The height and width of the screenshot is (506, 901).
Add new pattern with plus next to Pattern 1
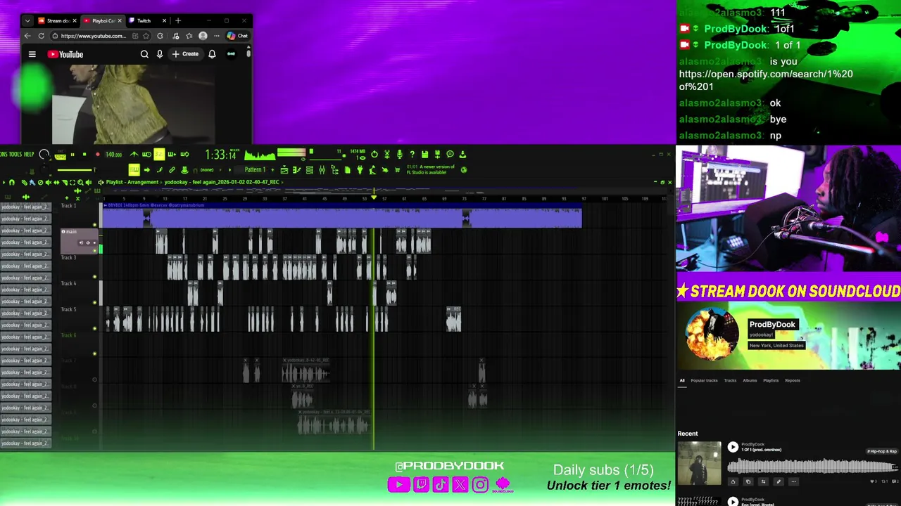point(272,169)
